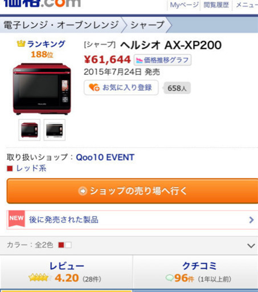Click the ranking crown icon
This screenshot has height=292, width=258.
(x=21, y=44)
